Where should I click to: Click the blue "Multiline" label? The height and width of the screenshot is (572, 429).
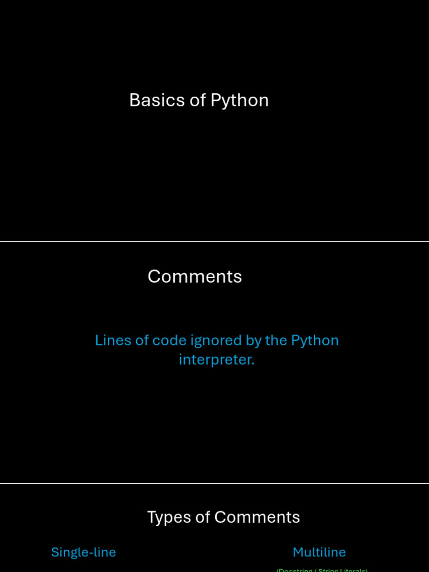click(x=319, y=552)
